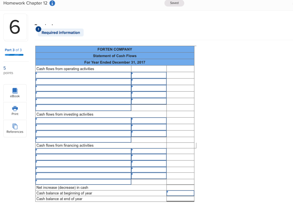Click "Cash balance at beginning of year" label
The height and width of the screenshot is (208, 293).
(x=64, y=193)
